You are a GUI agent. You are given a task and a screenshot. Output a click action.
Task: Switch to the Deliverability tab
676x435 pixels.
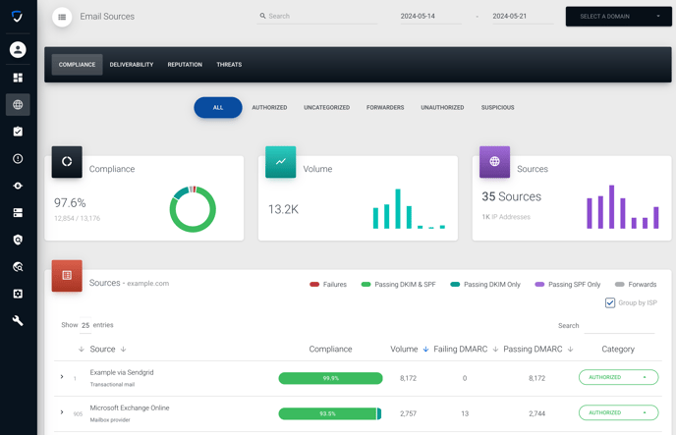click(x=132, y=65)
